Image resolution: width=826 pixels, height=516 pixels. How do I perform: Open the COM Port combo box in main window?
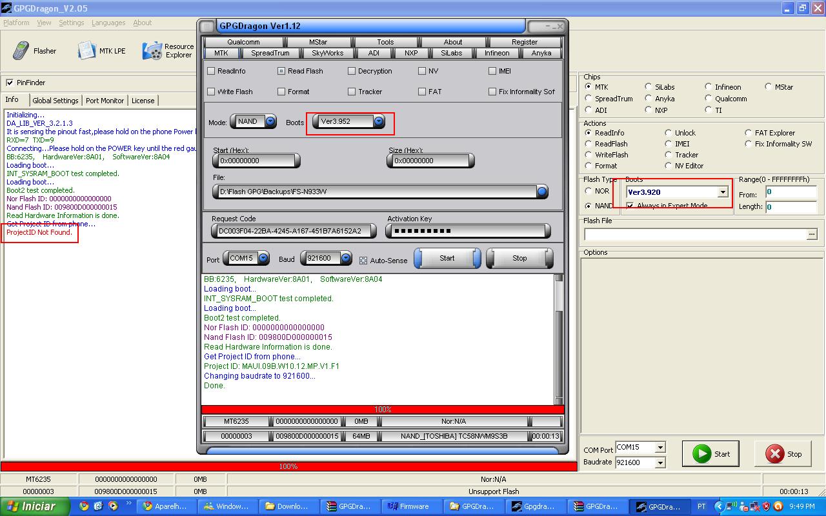[660, 448]
